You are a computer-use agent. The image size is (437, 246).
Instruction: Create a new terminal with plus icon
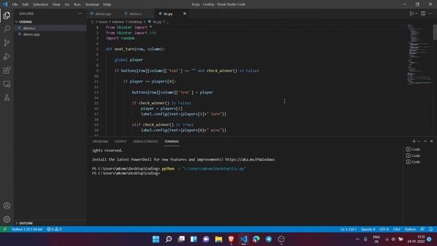coord(414,141)
